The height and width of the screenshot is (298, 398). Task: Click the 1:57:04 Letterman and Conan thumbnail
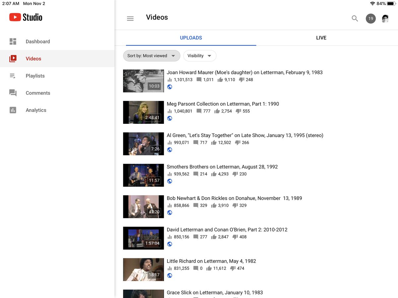coord(143,238)
